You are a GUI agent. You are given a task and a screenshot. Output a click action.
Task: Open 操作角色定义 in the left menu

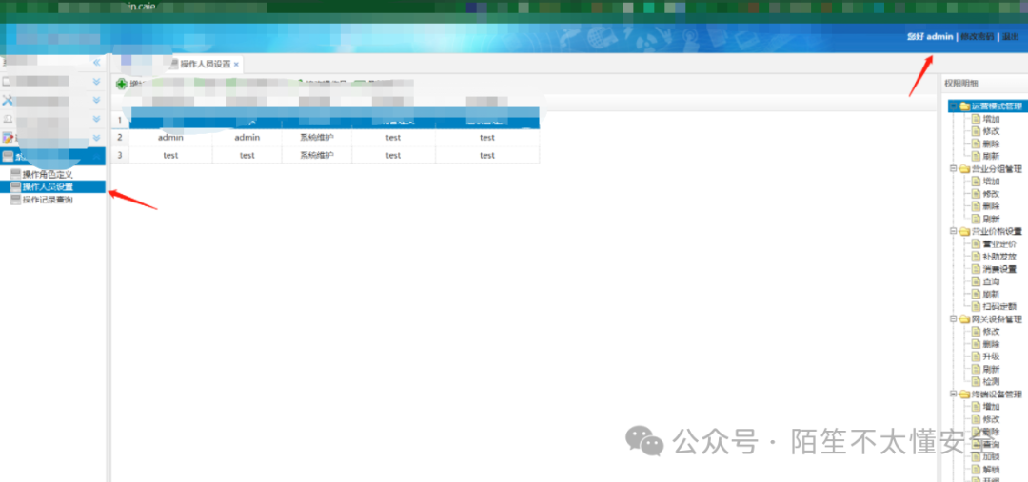tap(48, 174)
